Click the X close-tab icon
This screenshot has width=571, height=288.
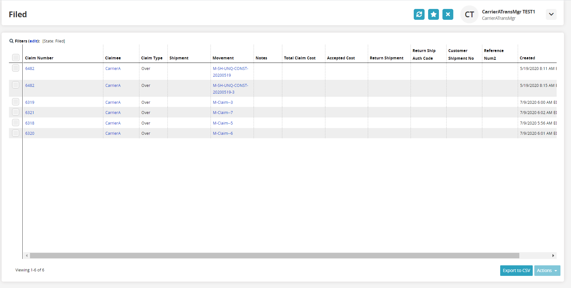click(x=448, y=14)
